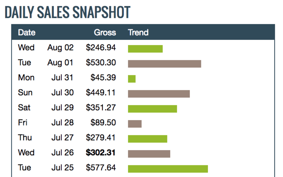The image size is (283, 177).
Task: Select the Jul 25 longest green bar
Action: (x=168, y=169)
